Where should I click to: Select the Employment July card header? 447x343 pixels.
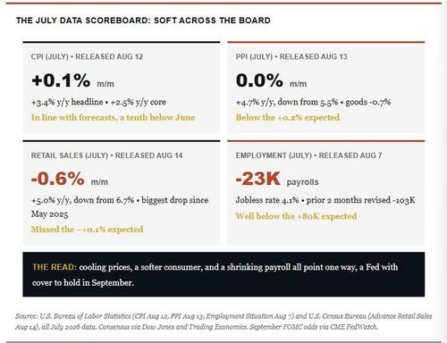(x=308, y=155)
